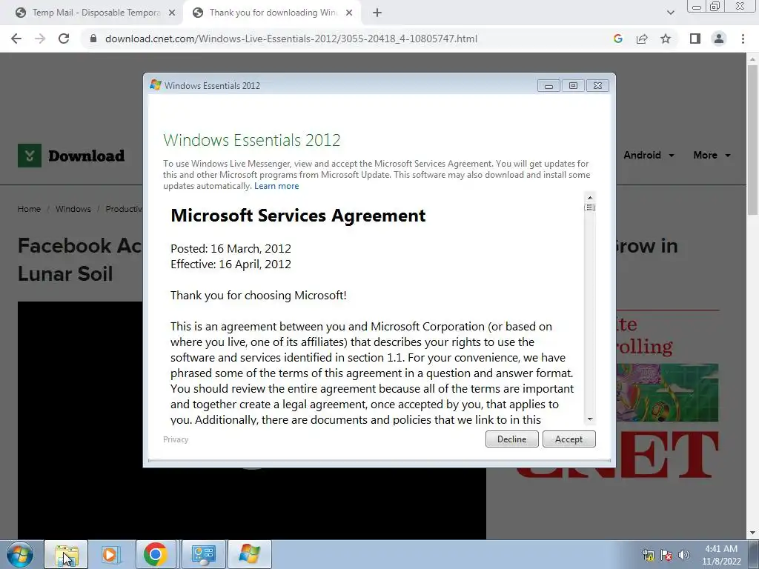Image resolution: width=759 pixels, height=569 pixels.
Task: Open the Action Center flag icon
Action: (666, 555)
